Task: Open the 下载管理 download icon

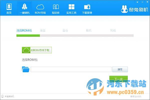Action: [x=87, y=7]
